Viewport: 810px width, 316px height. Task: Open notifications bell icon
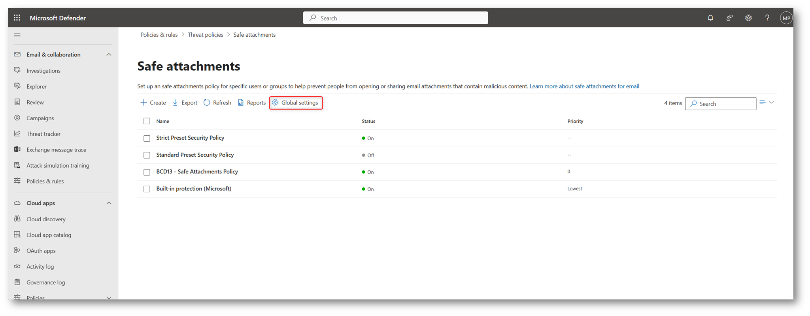pyautogui.click(x=710, y=18)
